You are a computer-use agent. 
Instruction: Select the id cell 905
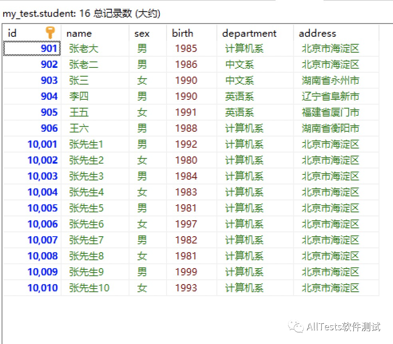pos(32,112)
